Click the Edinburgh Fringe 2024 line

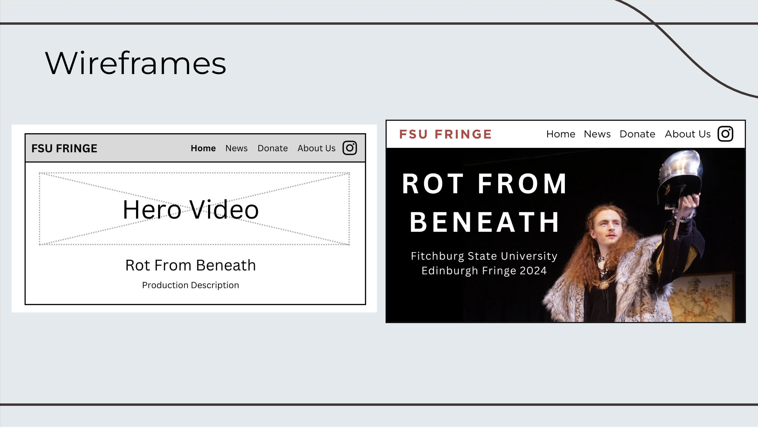pyautogui.click(x=484, y=271)
